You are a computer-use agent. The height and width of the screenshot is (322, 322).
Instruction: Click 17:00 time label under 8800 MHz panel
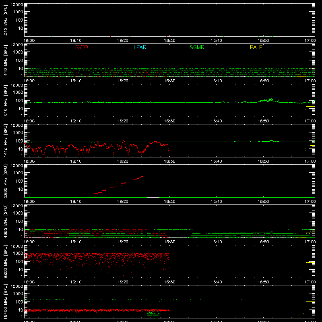tap(310, 282)
